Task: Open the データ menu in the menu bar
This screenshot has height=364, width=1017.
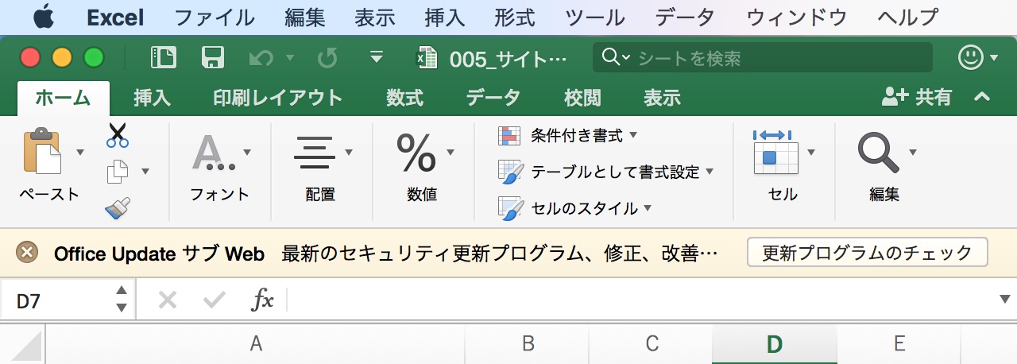Action: (686, 17)
